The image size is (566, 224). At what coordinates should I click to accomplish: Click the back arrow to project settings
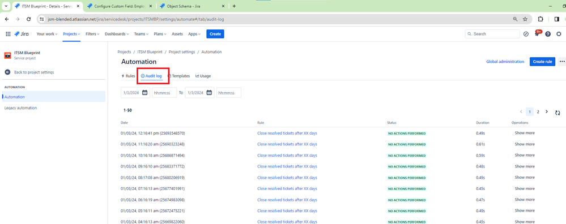(x=7, y=72)
